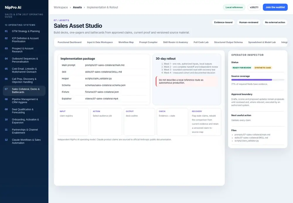Click the READY FOR REVIEW status badge

242,68
